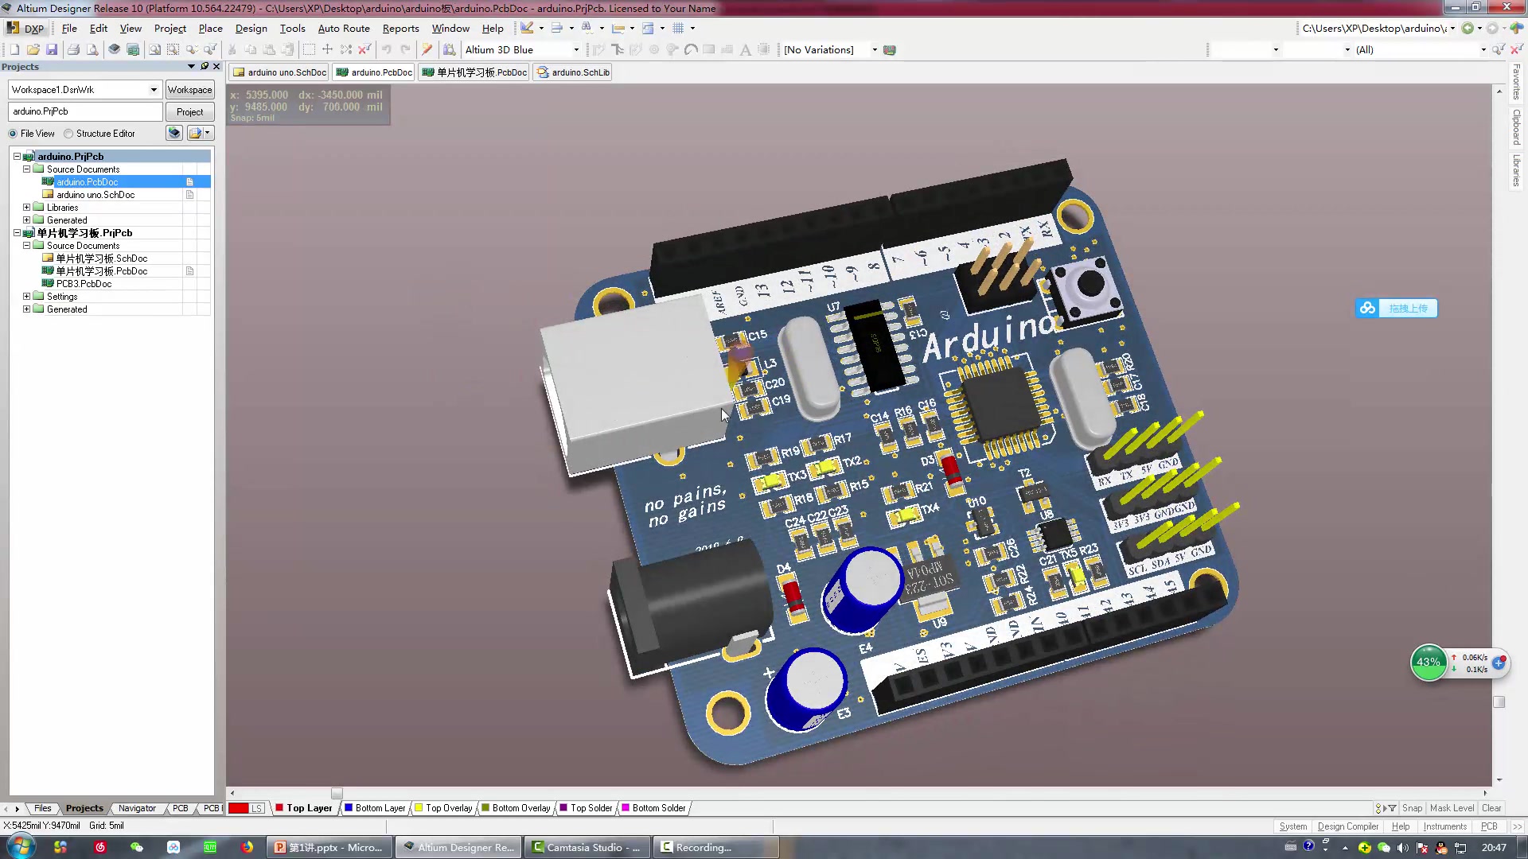Click the Snap button in status bar
1528x859 pixels.
pos(1412,808)
